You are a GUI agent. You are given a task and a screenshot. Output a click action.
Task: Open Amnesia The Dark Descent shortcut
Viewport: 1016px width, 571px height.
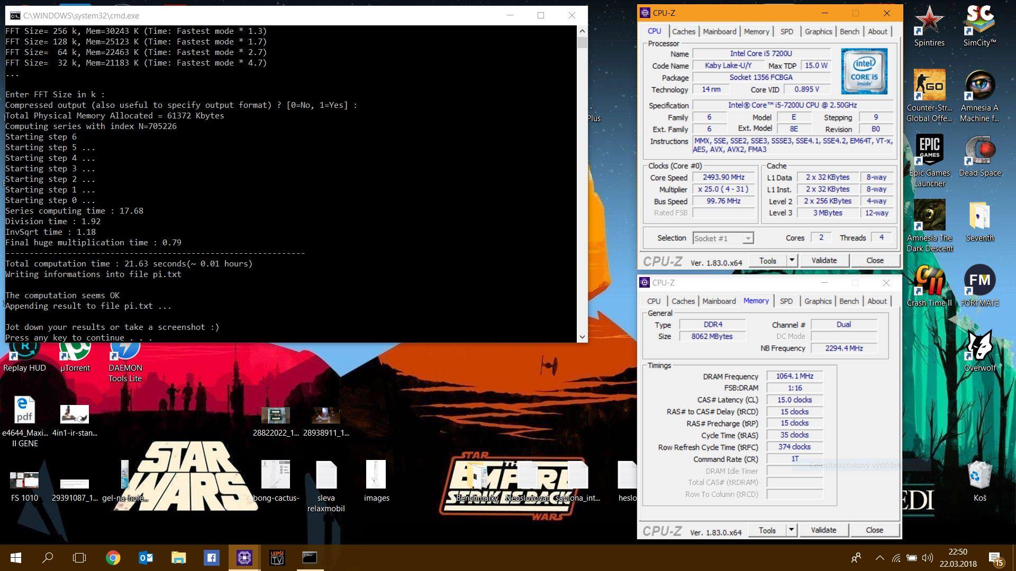[x=929, y=226]
